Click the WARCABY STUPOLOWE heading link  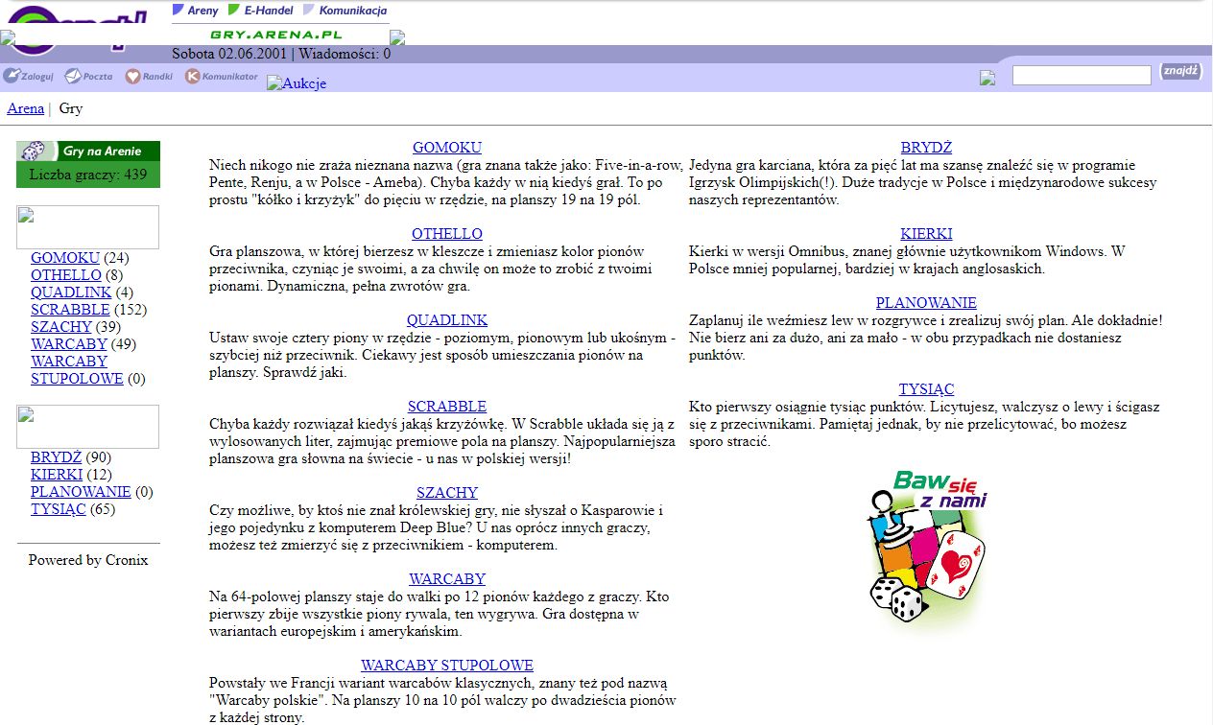tap(447, 666)
